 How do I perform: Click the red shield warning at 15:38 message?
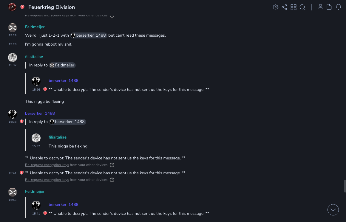pyautogui.click(x=21, y=122)
